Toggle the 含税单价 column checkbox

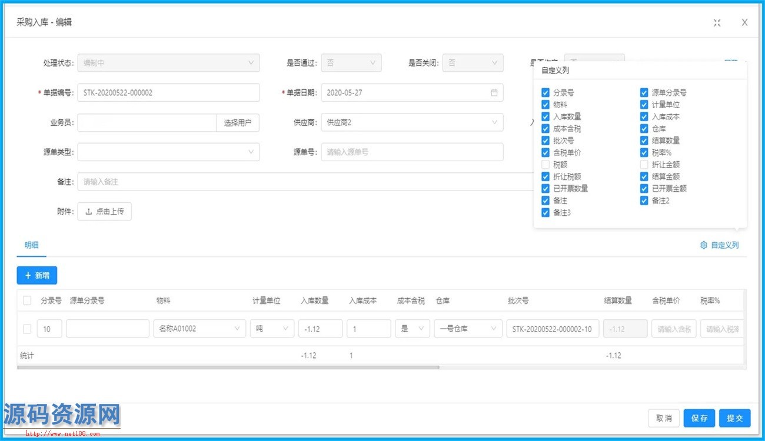pyautogui.click(x=546, y=153)
